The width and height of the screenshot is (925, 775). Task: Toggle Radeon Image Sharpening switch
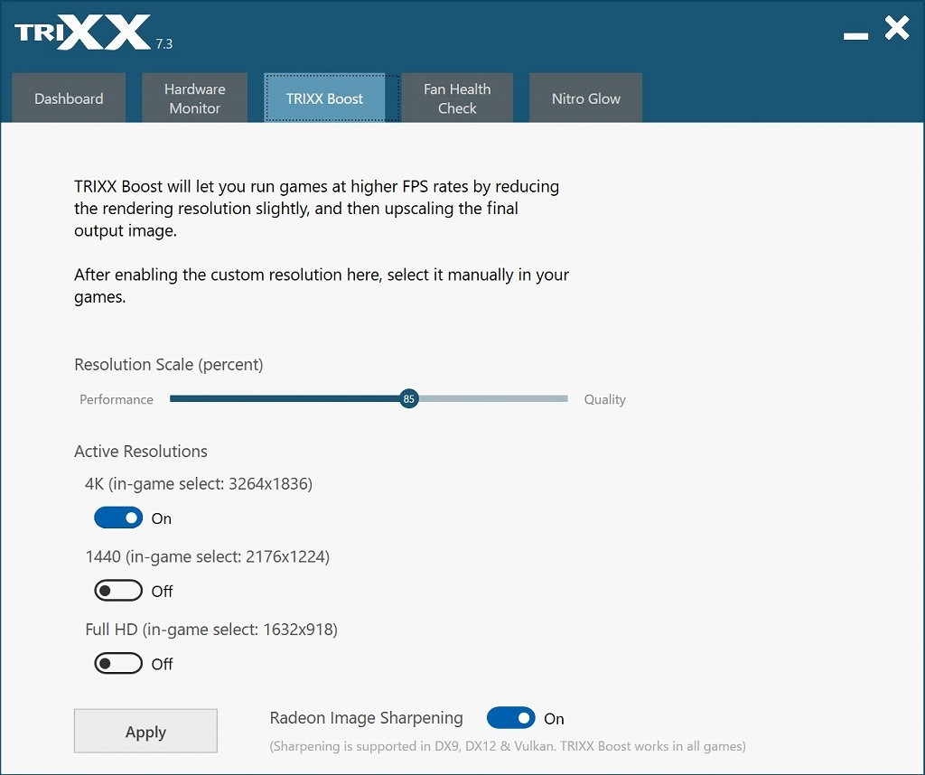(511, 718)
